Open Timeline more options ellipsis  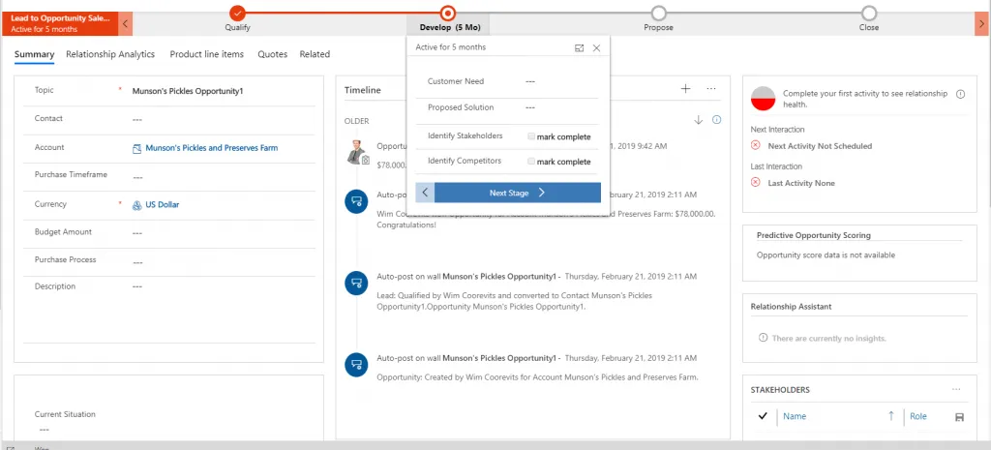(711, 88)
